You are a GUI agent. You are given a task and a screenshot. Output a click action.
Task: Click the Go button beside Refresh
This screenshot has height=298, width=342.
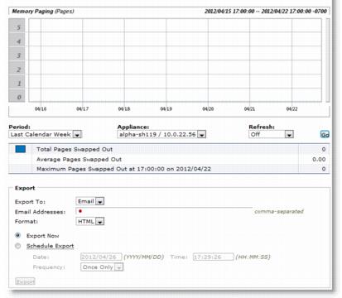[x=325, y=134]
